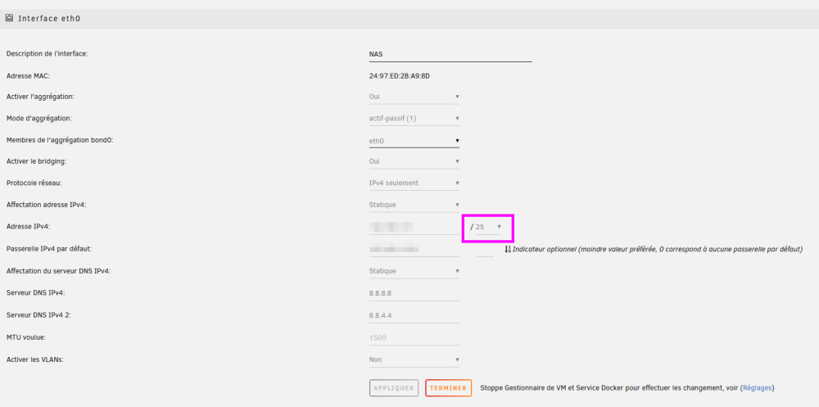Click the Protocole réseau label

(x=33, y=183)
